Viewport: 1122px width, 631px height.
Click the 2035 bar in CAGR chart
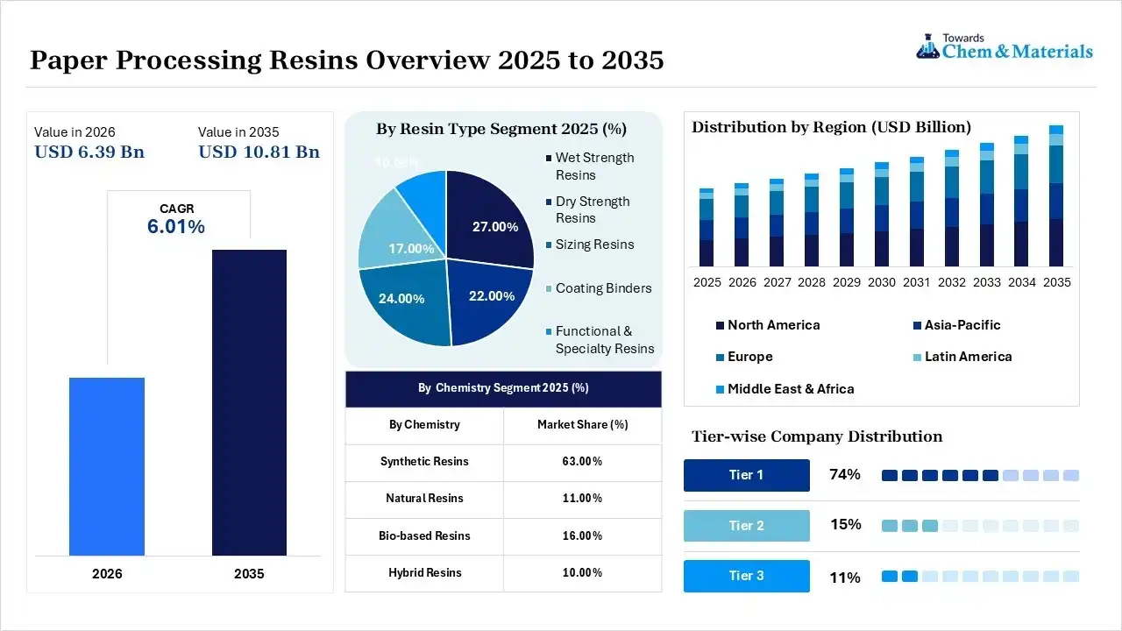[x=249, y=403]
